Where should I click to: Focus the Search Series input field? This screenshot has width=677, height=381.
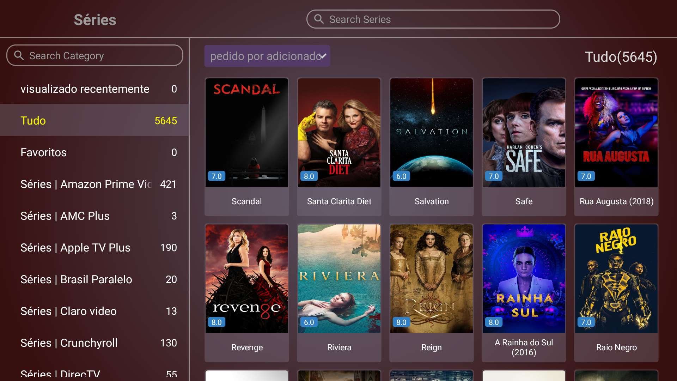433,19
